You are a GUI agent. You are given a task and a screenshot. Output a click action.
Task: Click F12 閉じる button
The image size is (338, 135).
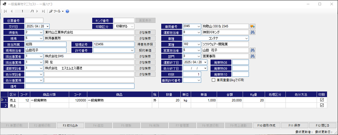coord(322,125)
